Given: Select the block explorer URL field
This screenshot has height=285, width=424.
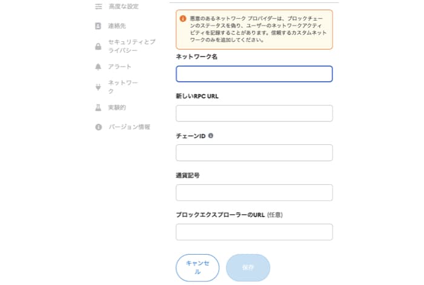Looking at the screenshot, I should (254, 232).
